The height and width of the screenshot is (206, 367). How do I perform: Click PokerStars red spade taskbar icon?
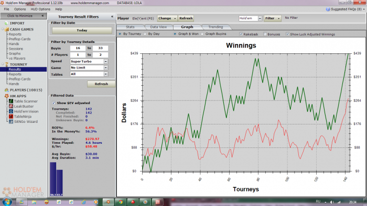[133, 202]
